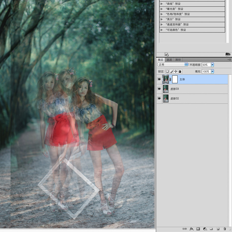232x232 pixels.
Task: Expand the "曲线" presets
Action: [x=162, y=4]
